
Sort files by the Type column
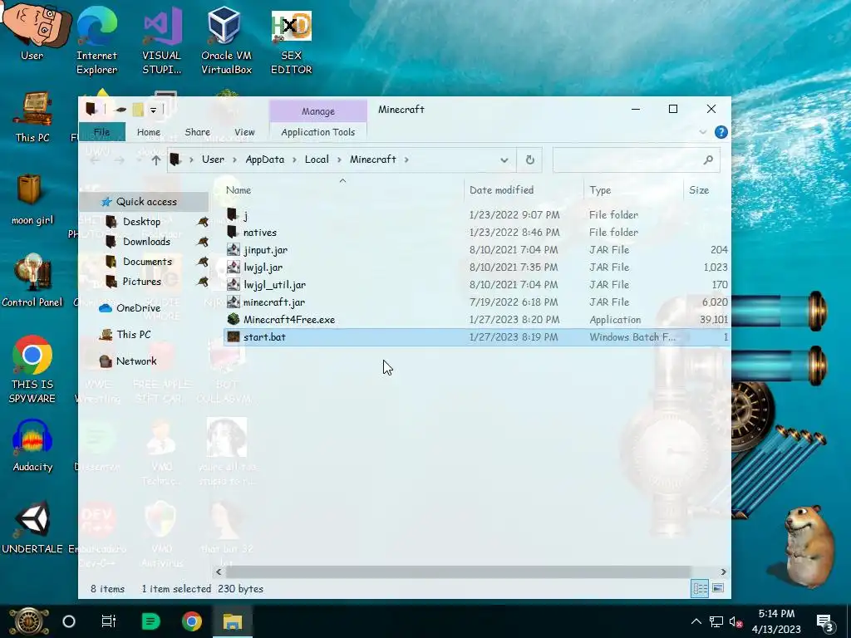(x=633, y=190)
